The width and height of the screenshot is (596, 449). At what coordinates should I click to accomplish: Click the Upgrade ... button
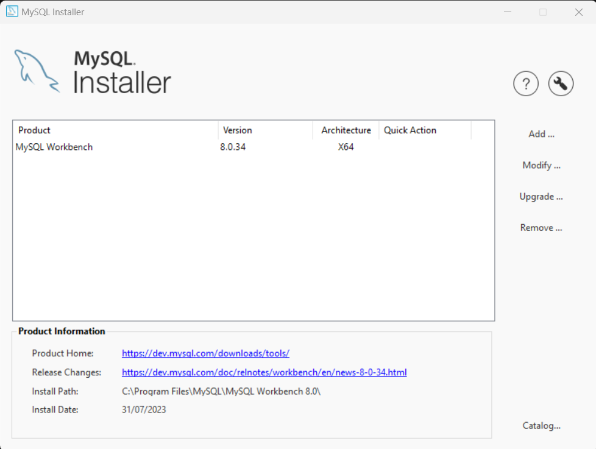[x=541, y=196]
